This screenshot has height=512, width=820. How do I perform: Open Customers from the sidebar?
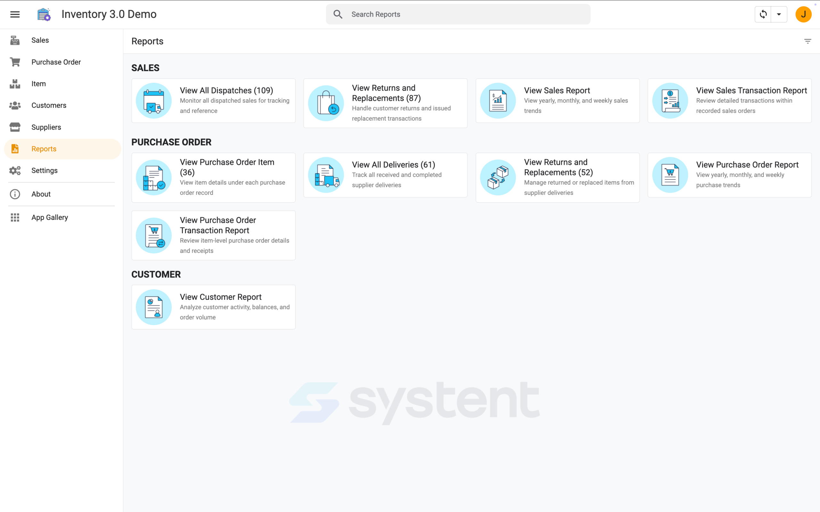63,105
